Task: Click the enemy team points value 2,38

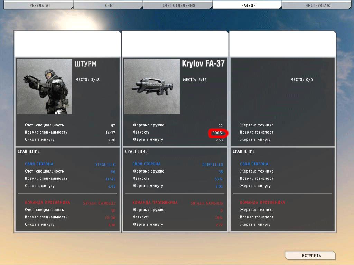Action: click(112, 225)
